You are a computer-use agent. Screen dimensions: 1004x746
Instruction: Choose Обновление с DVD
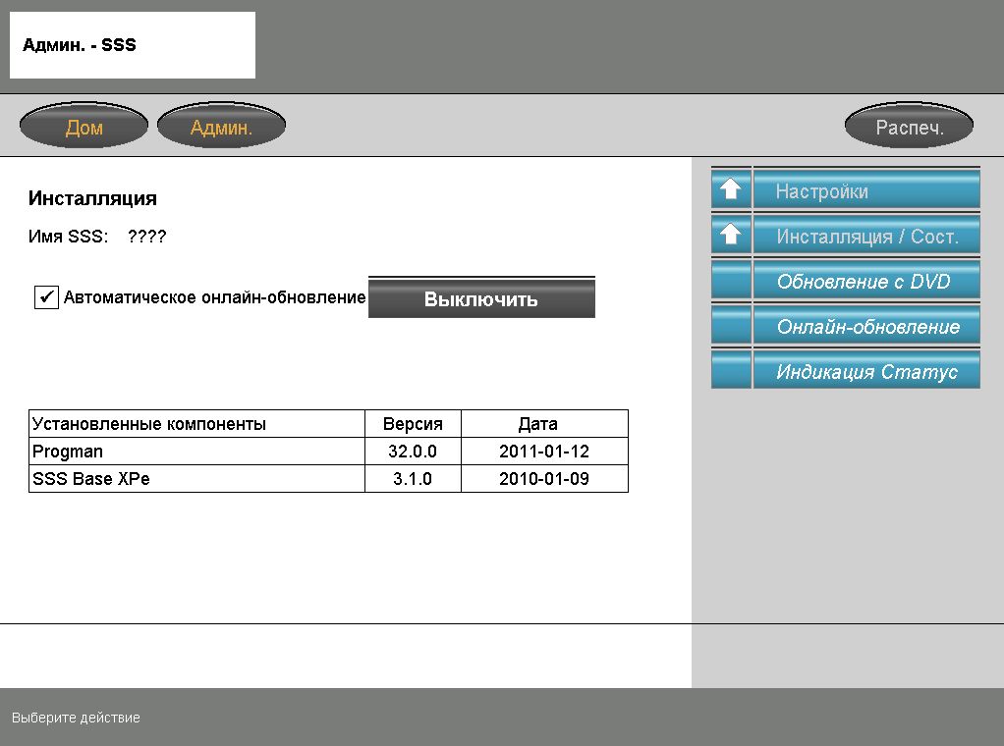866,280
